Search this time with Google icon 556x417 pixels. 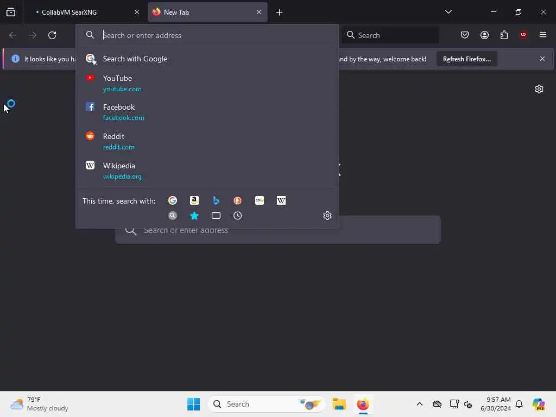point(172,201)
